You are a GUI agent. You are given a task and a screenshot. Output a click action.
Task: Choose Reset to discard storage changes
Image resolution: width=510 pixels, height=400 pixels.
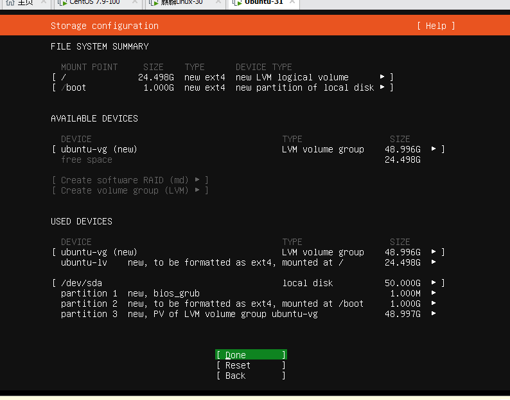251,365
